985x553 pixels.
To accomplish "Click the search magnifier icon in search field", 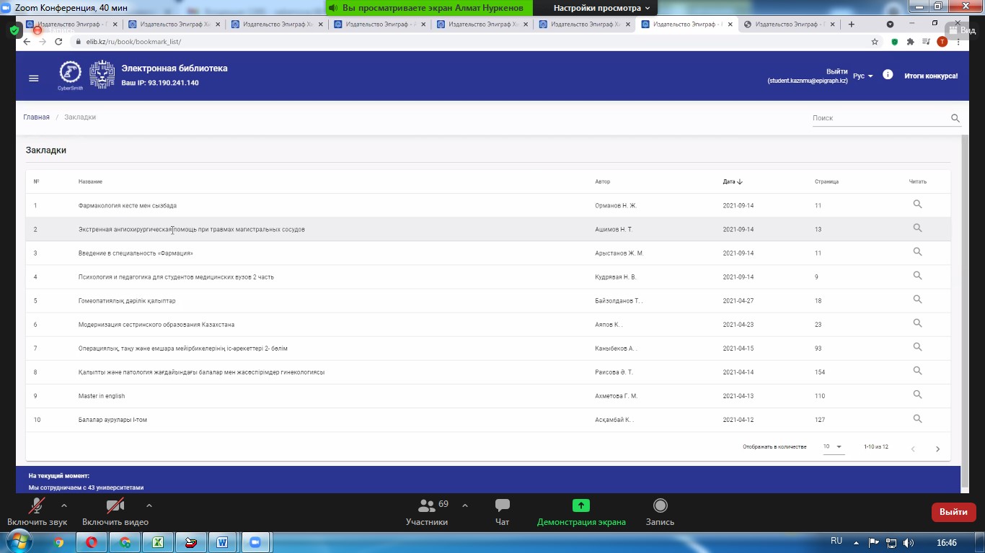I will pyautogui.click(x=955, y=118).
